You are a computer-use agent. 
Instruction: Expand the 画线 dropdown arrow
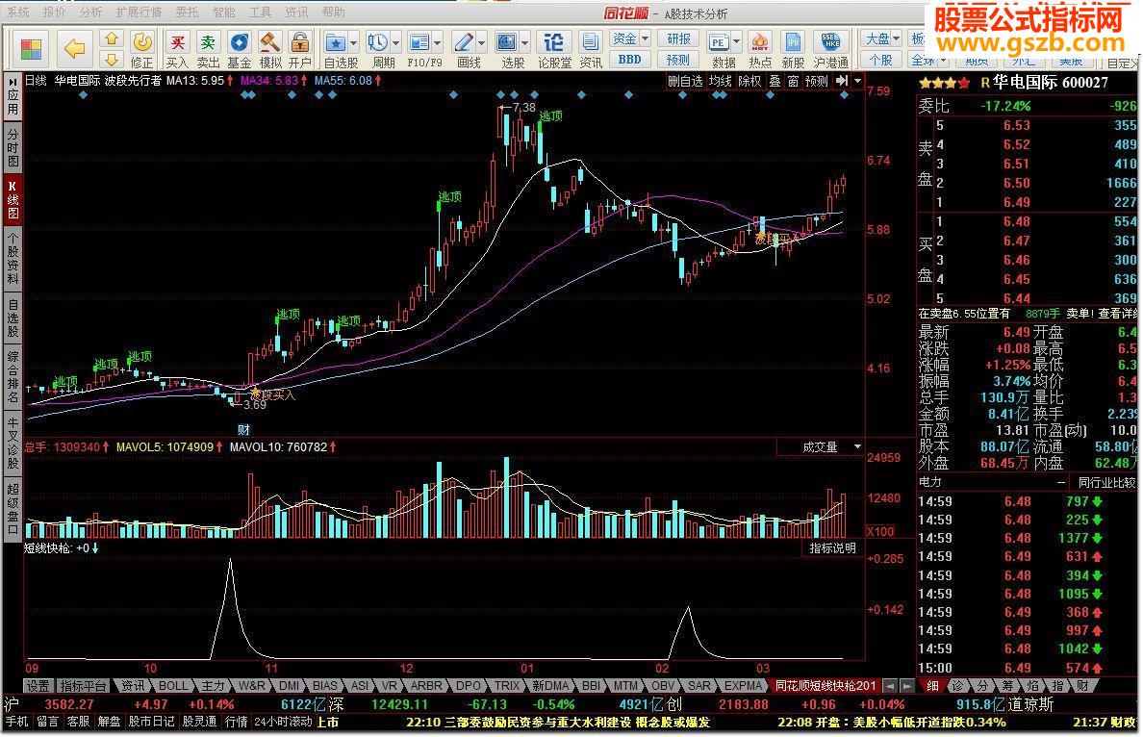click(x=481, y=42)
